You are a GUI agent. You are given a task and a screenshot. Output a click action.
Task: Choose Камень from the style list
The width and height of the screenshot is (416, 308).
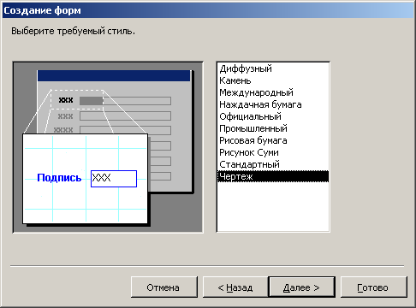[273, 80]
